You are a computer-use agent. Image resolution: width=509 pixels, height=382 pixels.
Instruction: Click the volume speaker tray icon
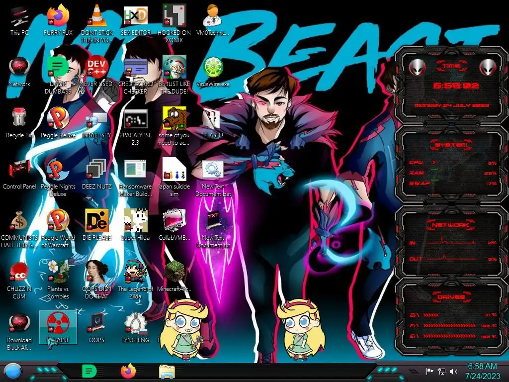[454, 371]
